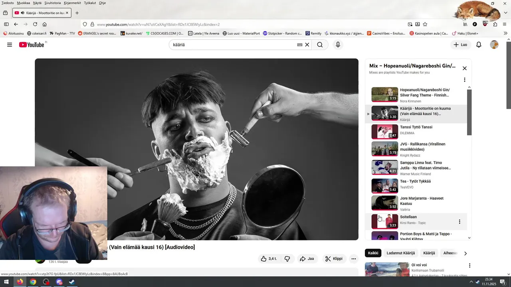Open the Muokkaa menu
The width and height of the screenshot is (511, 287).
(x=24, y=3)
